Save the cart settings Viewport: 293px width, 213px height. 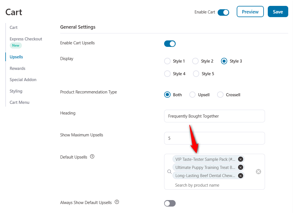tap(278, 12)
